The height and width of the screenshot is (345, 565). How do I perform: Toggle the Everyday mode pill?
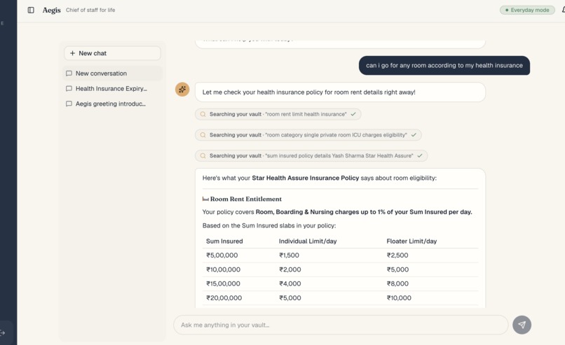(527, 10)
